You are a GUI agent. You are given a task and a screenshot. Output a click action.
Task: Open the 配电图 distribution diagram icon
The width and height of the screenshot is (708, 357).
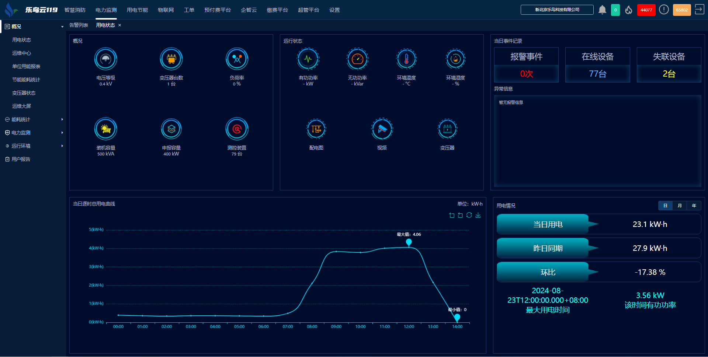[x=316, y=129]
